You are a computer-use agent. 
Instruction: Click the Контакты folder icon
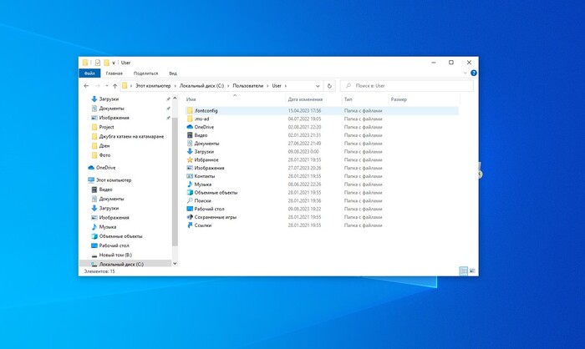(x=190, y=176)
